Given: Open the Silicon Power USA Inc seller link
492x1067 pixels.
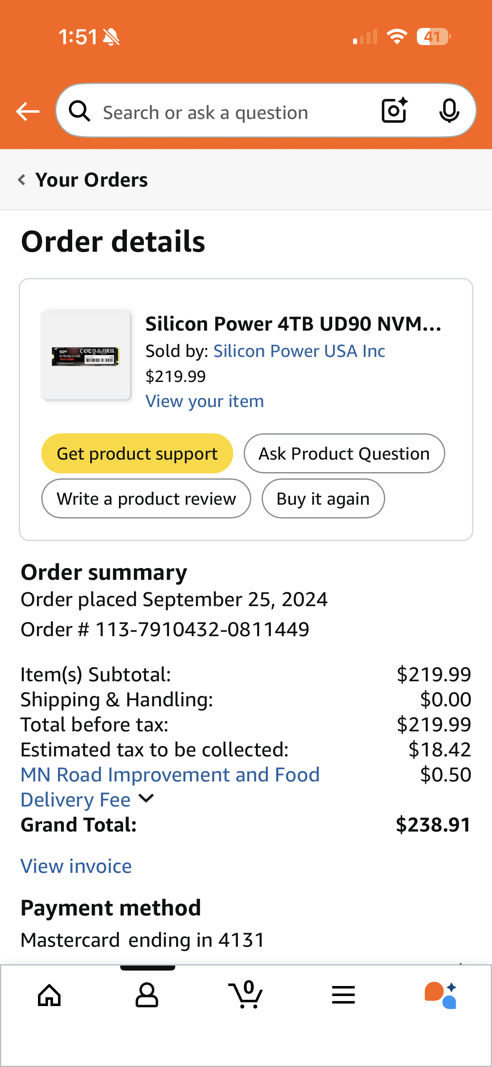Looking at the screenshot, I should pyautogui.click(x=299, y=351).
